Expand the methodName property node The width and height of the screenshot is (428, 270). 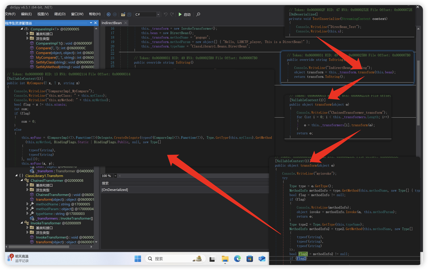[x=27, y=204]
